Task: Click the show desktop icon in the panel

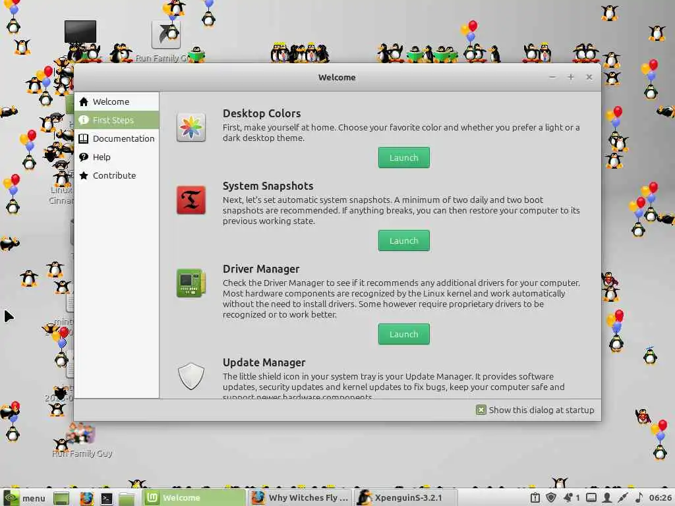Action: (x=61, y=498)
